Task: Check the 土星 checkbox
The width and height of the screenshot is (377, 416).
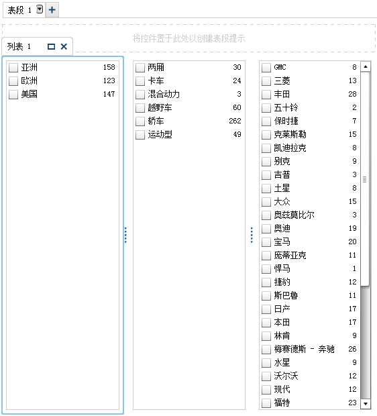Action: pyautogui.click(x=266, y=189)
